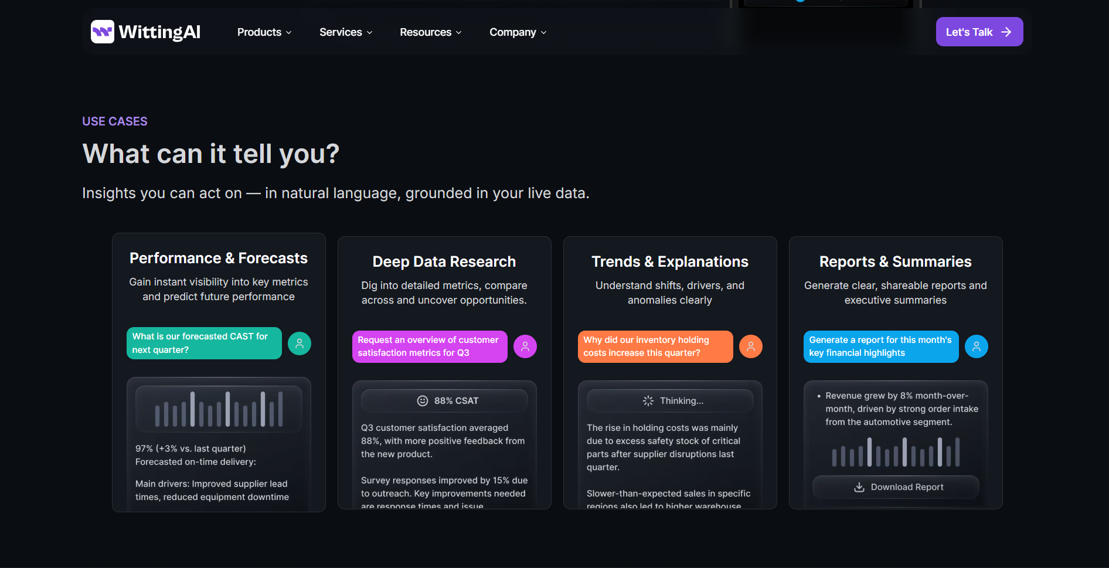Click the blue user avatar icon
The width and height of the screenshot is (1109, 568).
(977, 346)
